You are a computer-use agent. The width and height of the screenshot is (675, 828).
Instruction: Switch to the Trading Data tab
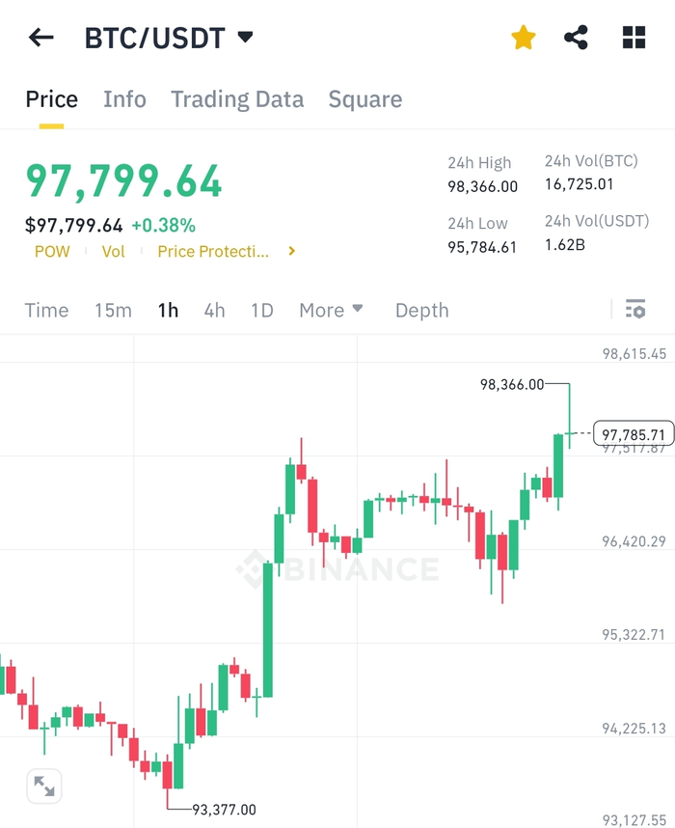[237, 99]
